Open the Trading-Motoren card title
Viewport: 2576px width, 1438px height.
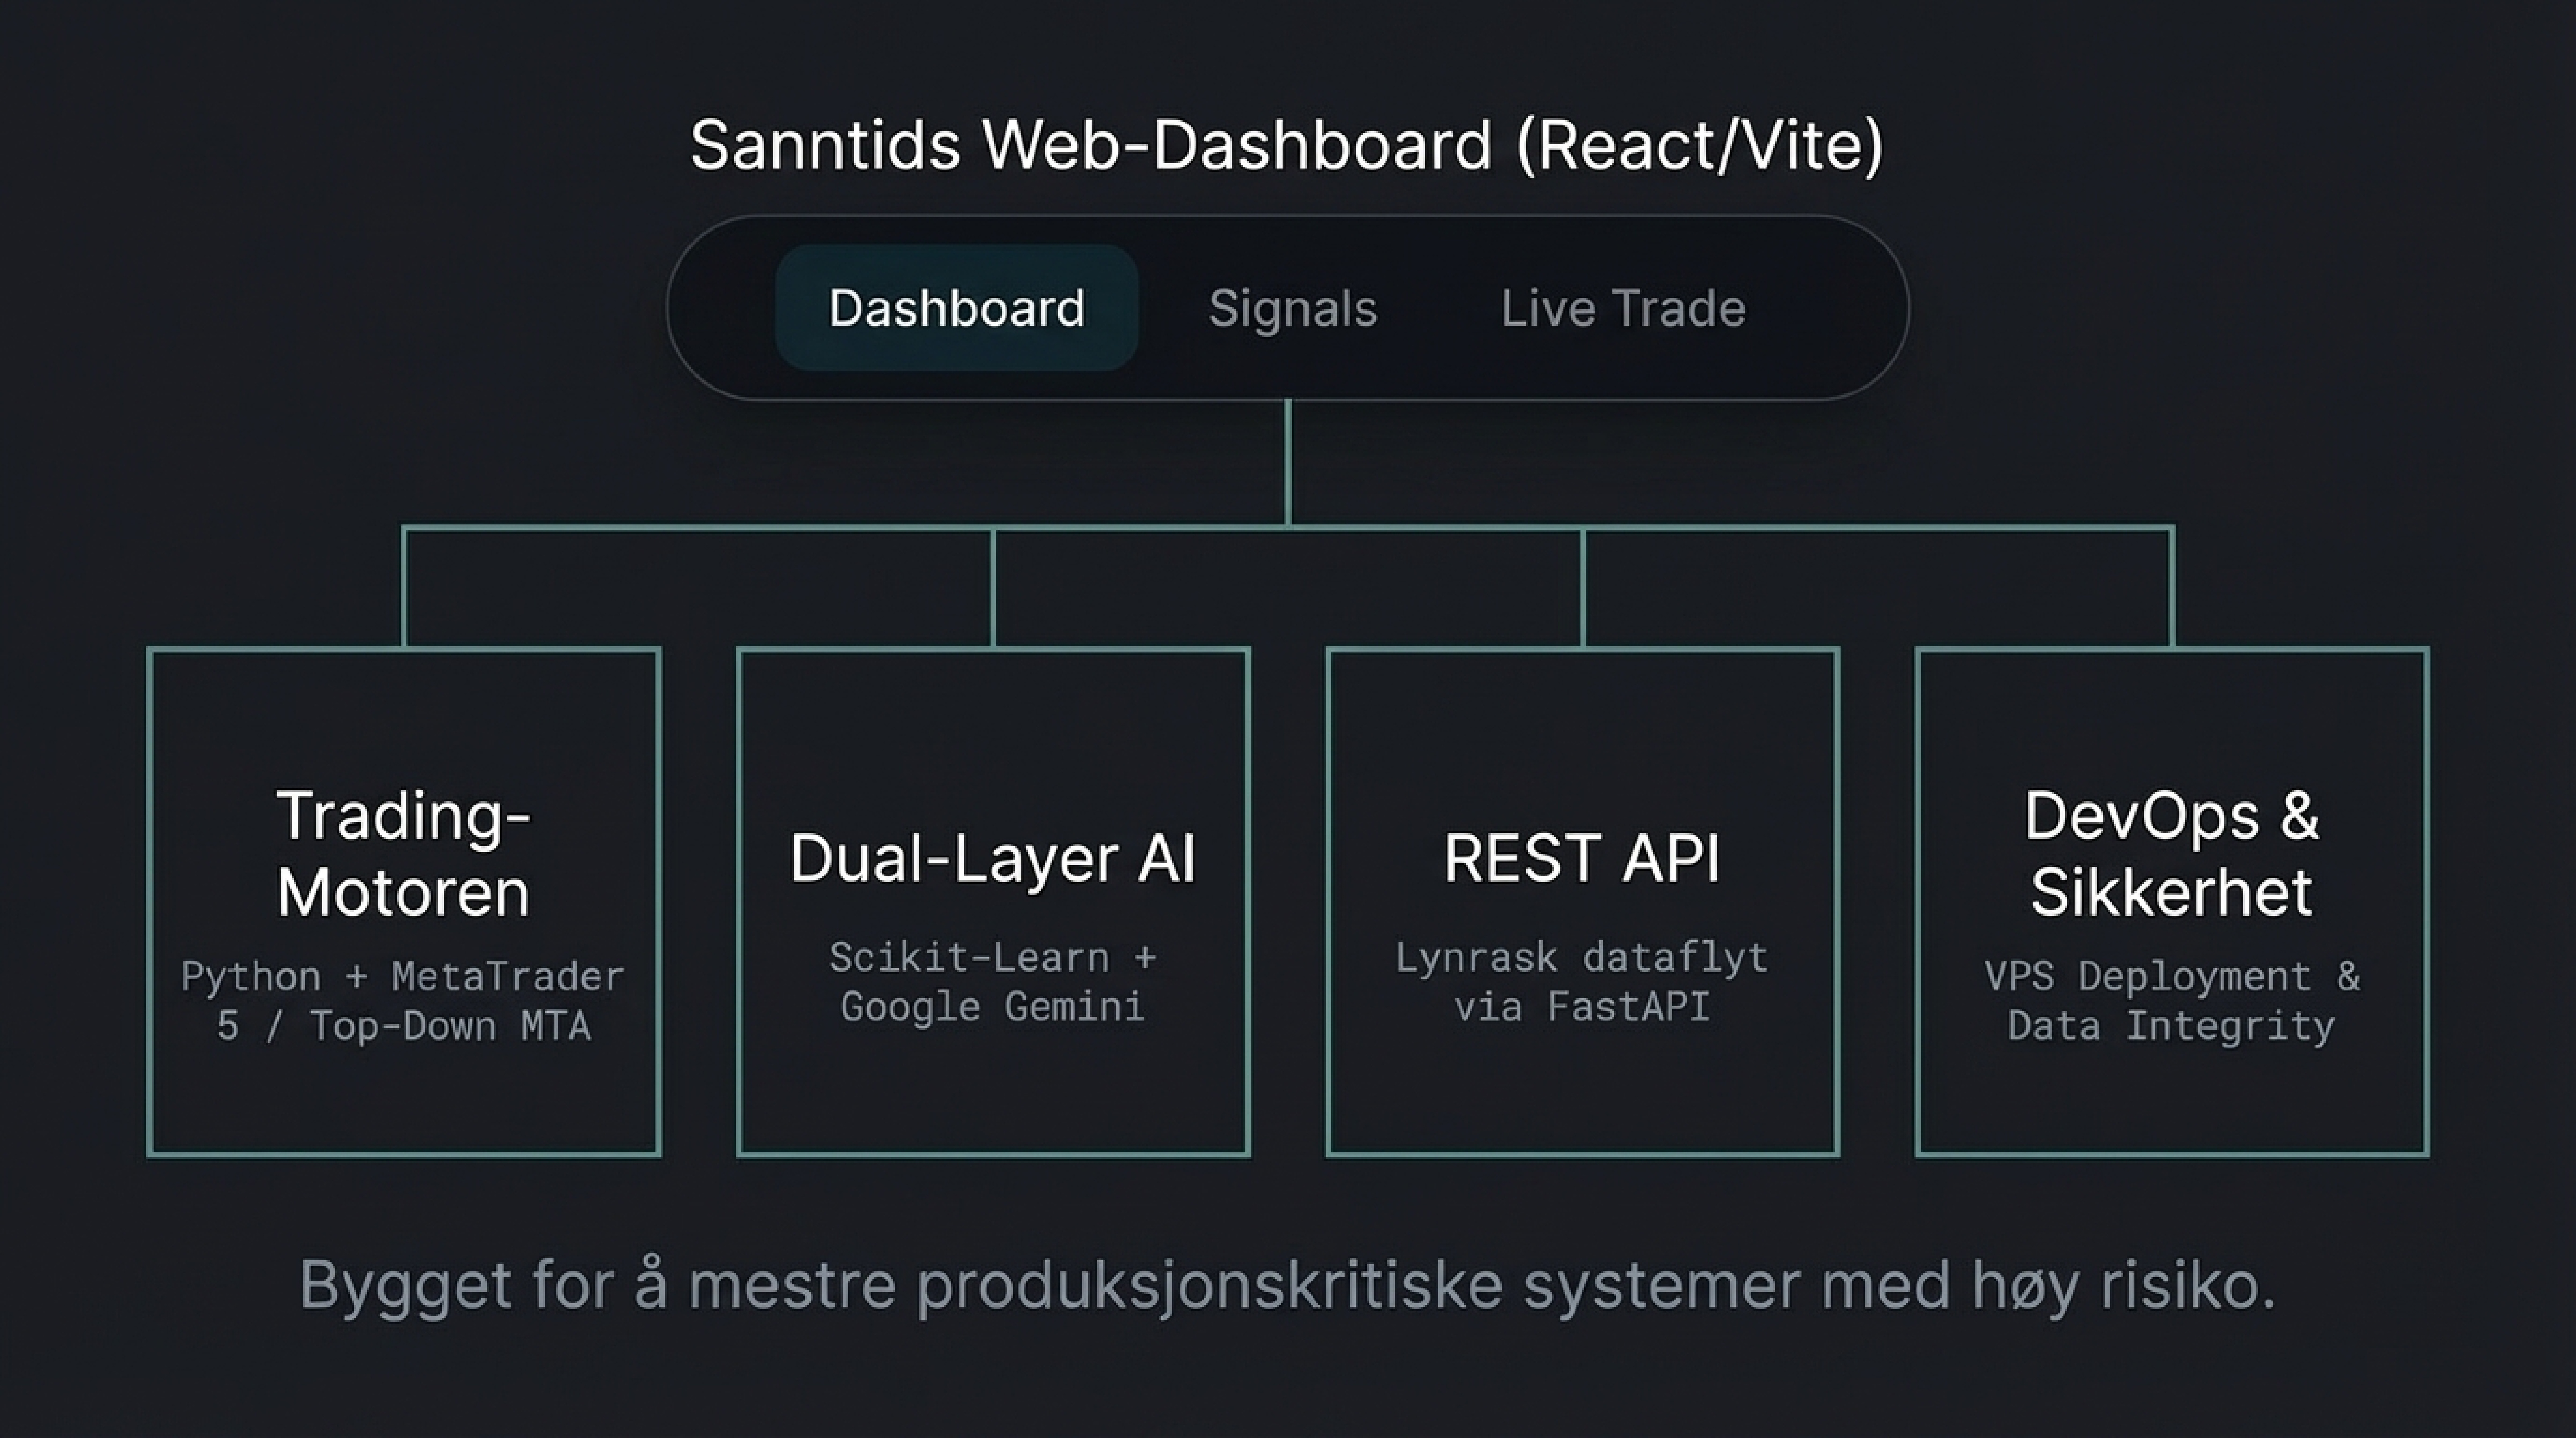pyautogui.click(x=403, y=853)
